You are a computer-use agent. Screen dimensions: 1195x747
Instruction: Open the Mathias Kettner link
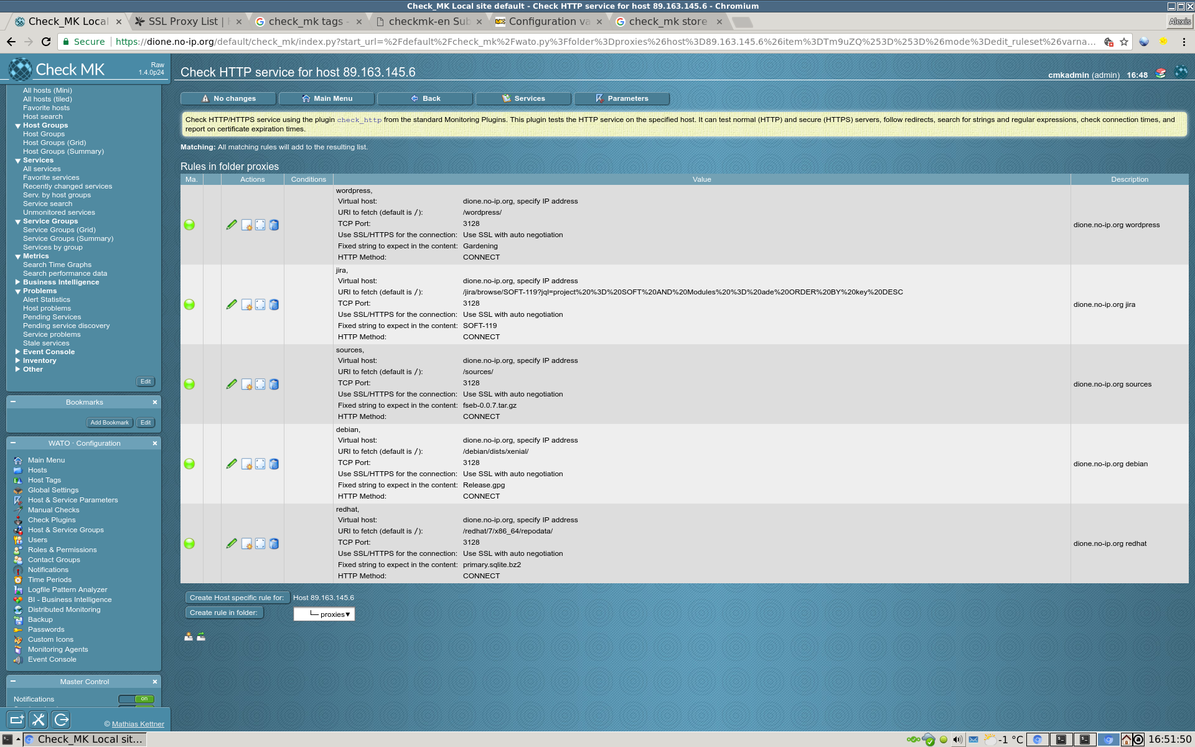coord(138,724)
